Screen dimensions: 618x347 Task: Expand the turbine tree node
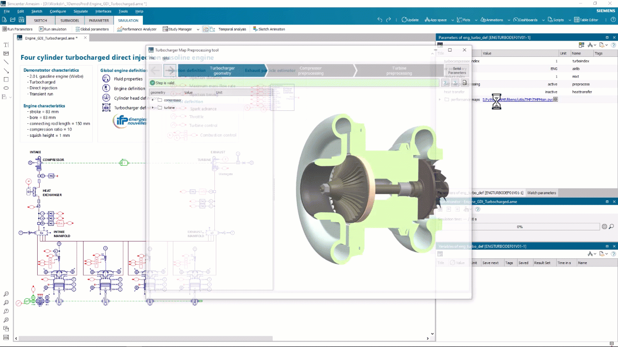153,108
